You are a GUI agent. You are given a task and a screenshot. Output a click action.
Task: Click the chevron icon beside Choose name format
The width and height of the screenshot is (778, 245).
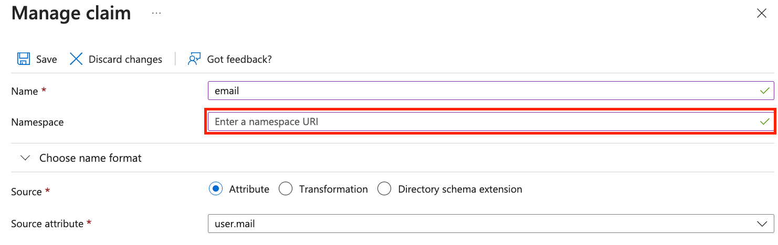(x=25, y=158)
